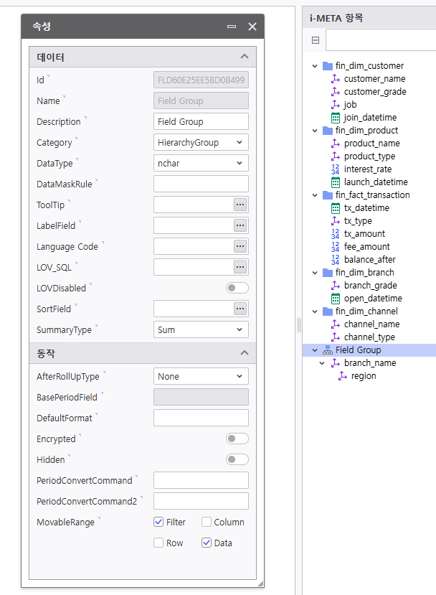Collapse the fin_dim_customer tree node

pos(315,66)
